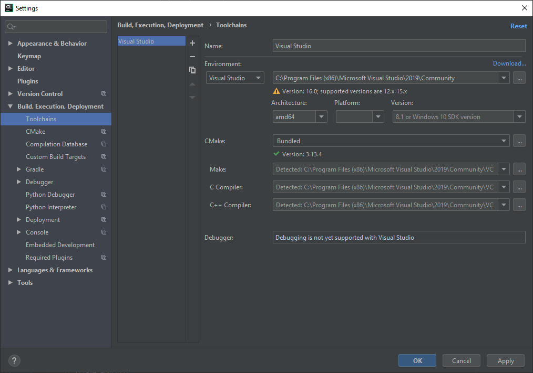The width and height of the screenshot is (533, 373).
Task: Move toolchain up arrow
Action: tap(192, 84)
